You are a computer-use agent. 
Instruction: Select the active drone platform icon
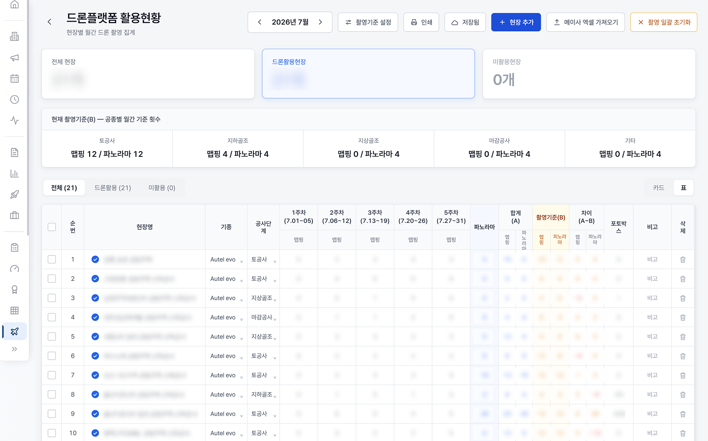[14, 331]
